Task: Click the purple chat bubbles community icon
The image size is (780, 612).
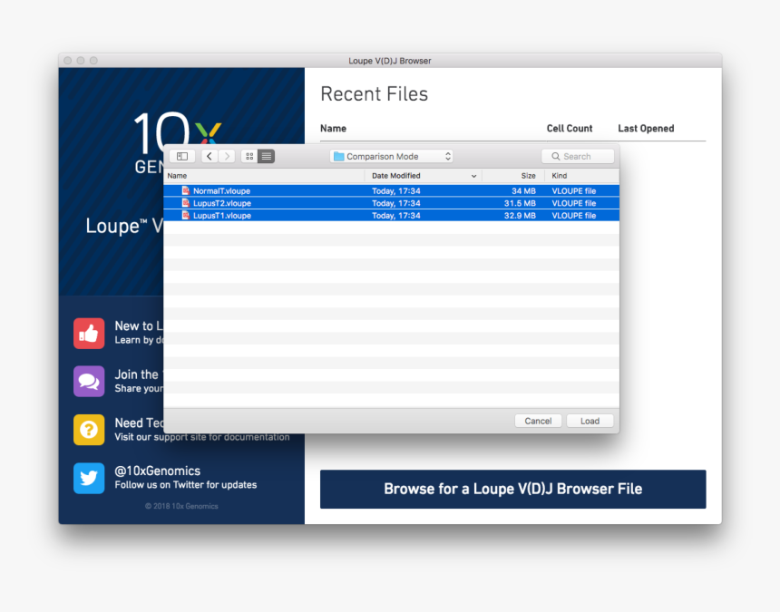Action: pyautogui.click(x=89, y=381)
